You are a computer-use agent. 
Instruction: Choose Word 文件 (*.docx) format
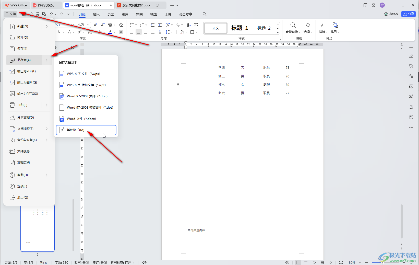coord(86,119)
